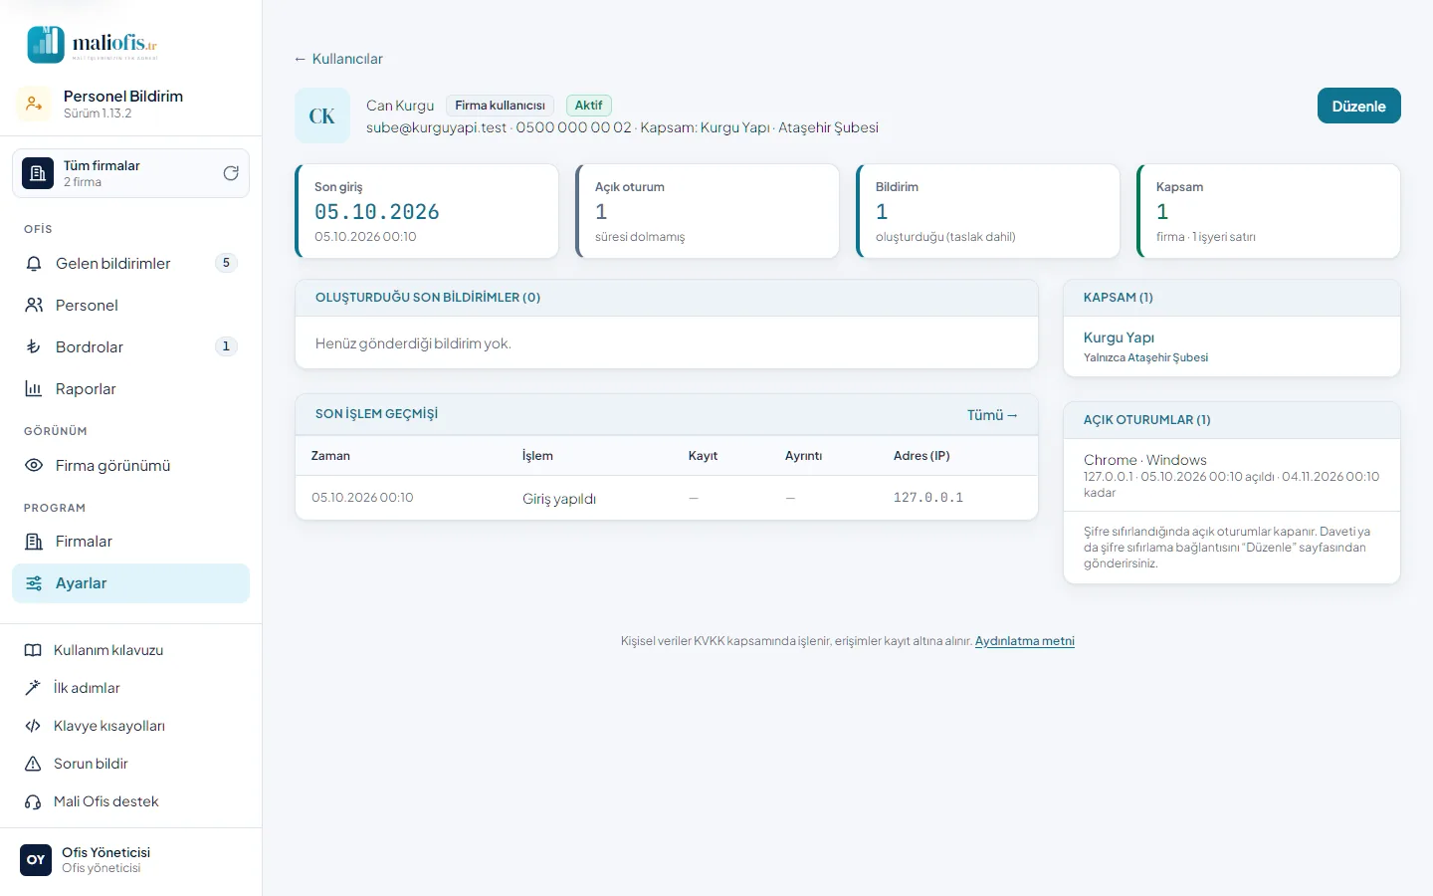The height and width of the screenshot is (896, 1433).
Task: Click the Giriş yapıldı log row
Action: [667, 498]
